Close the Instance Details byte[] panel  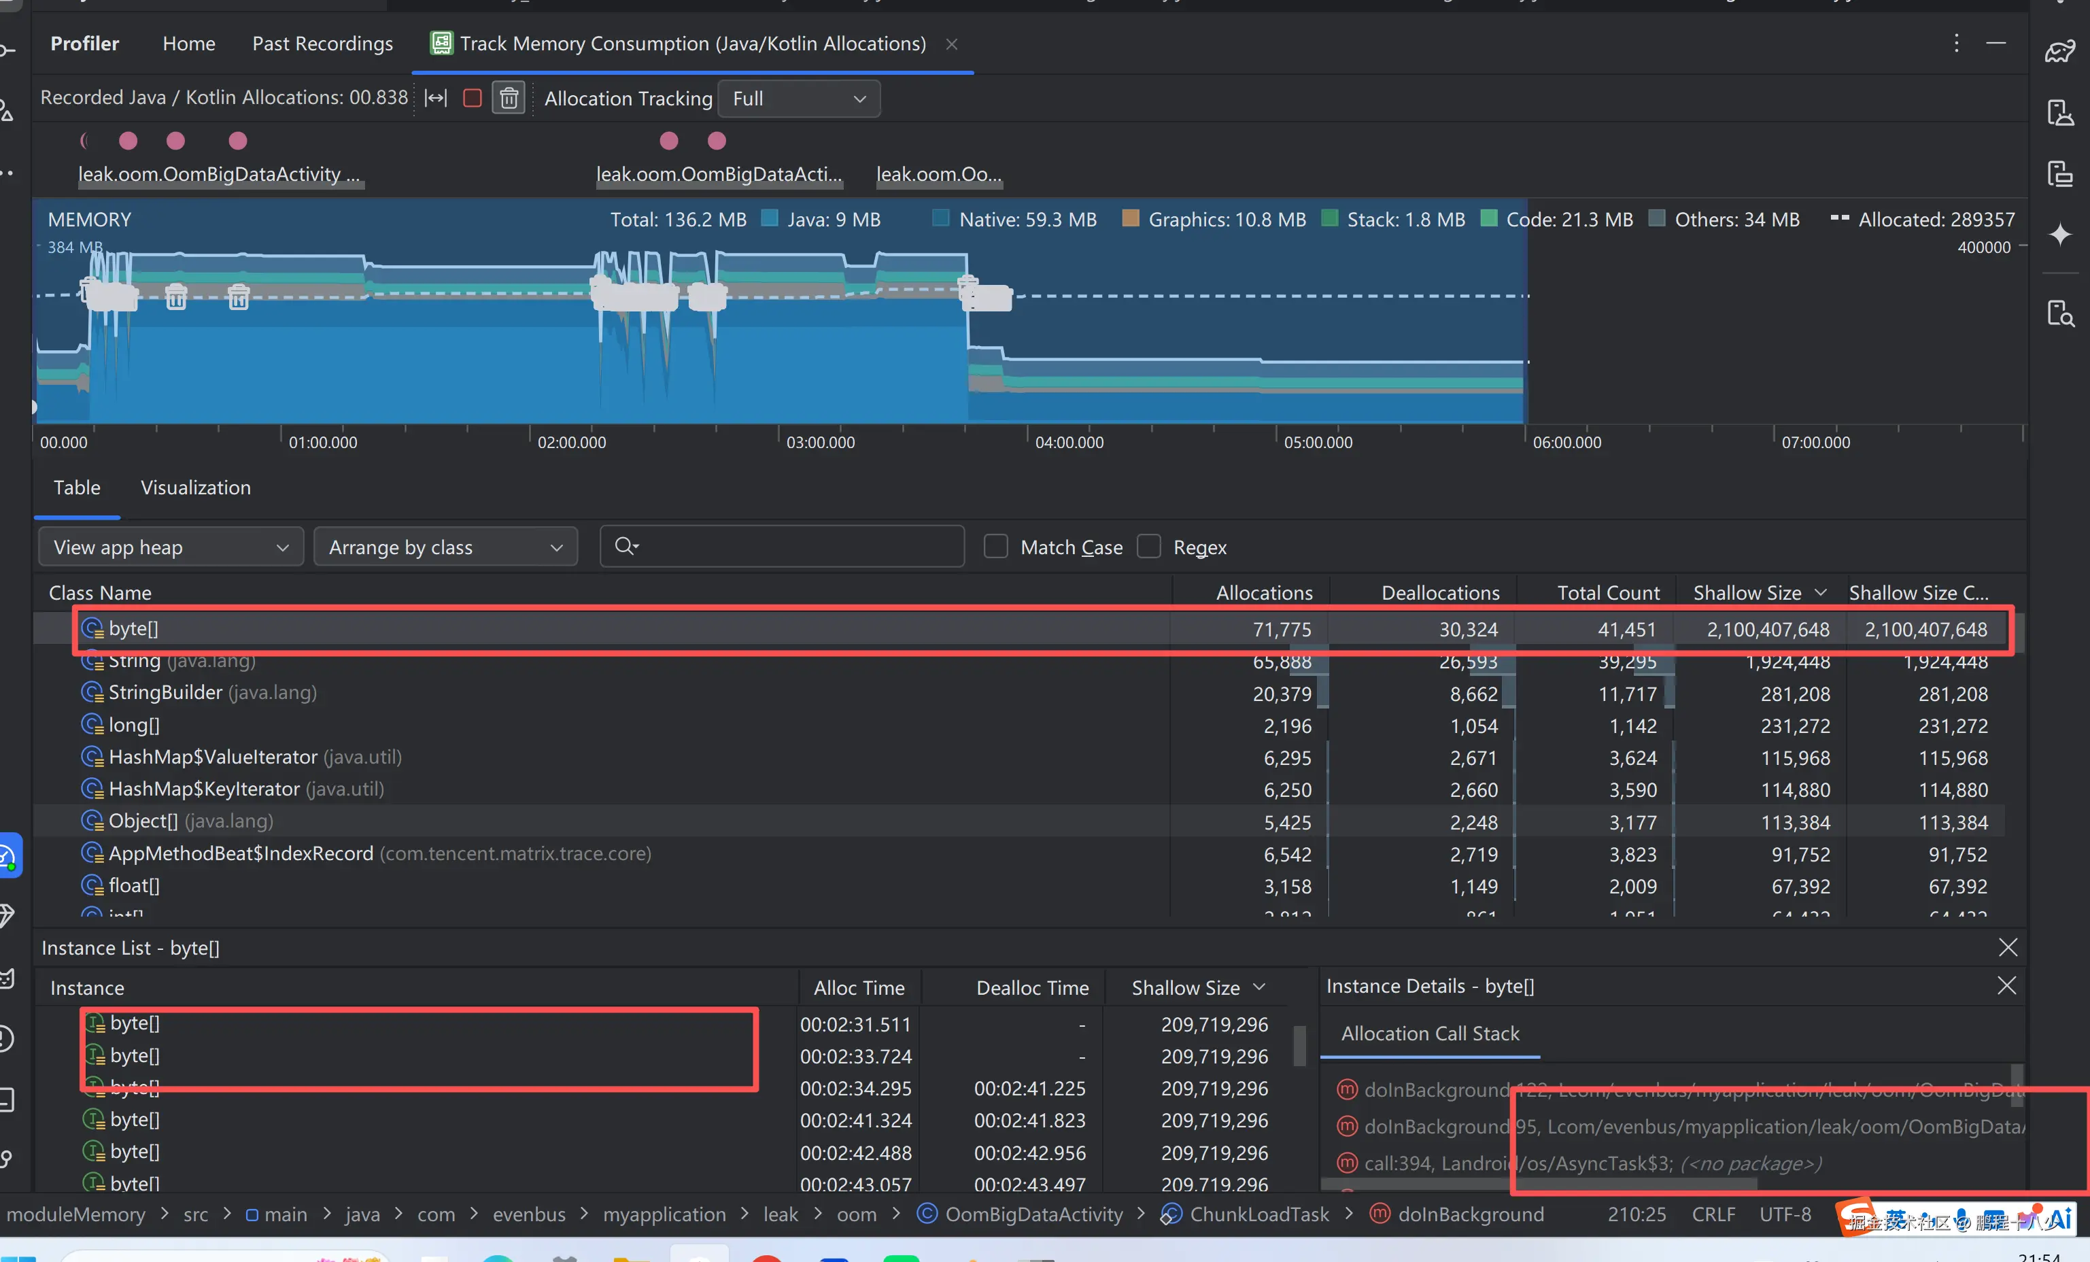(x=2006, y=985)
